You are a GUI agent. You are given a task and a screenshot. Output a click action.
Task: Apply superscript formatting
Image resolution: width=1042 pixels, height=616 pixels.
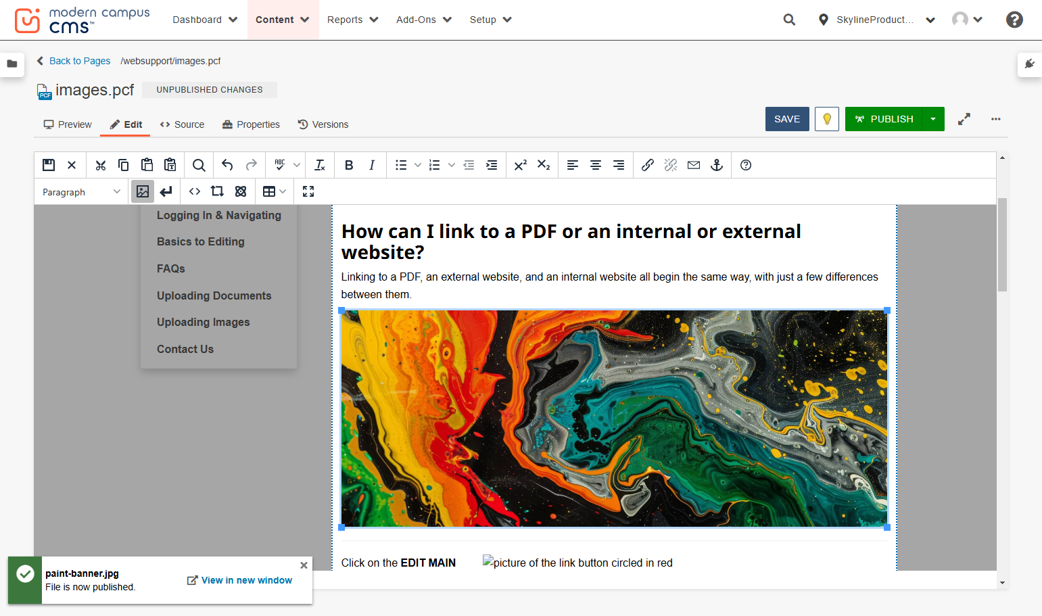[520, 165]
